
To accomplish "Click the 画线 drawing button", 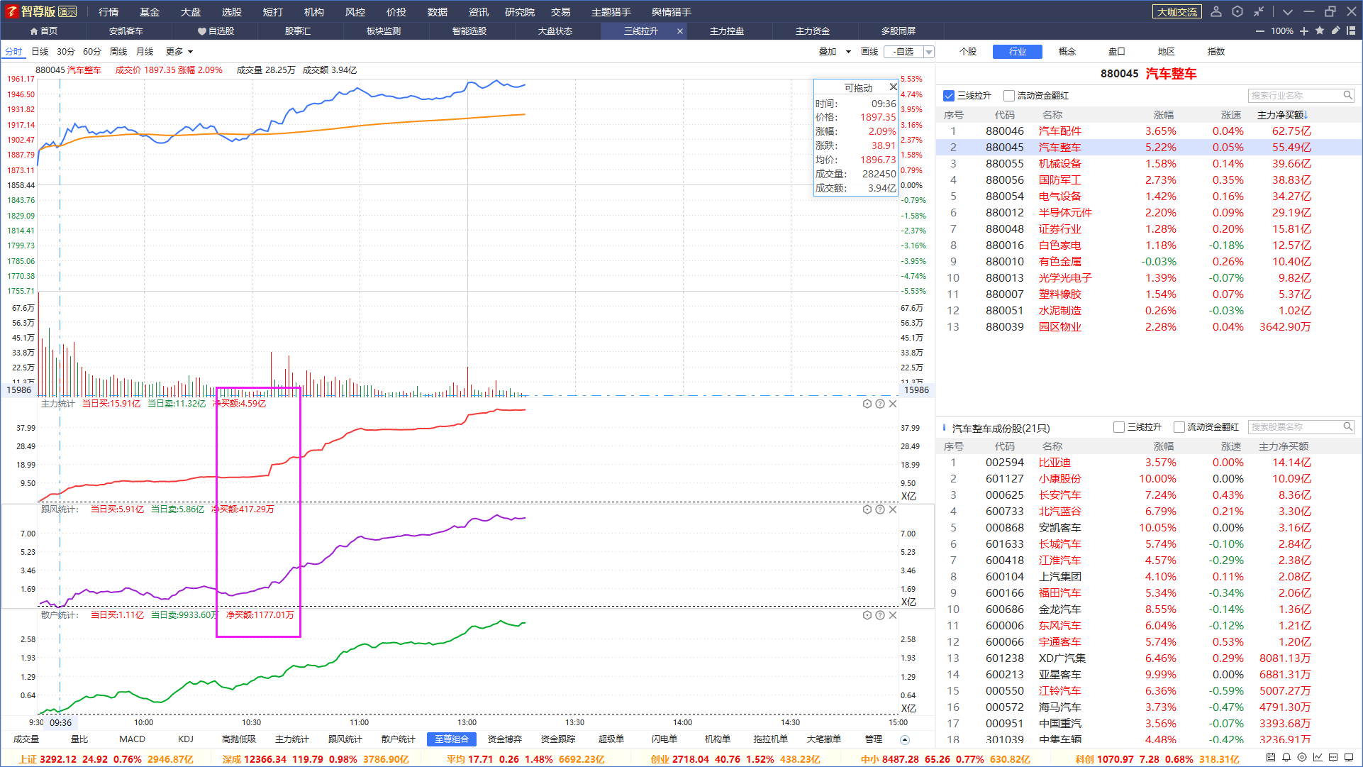I will click(869, 52).
